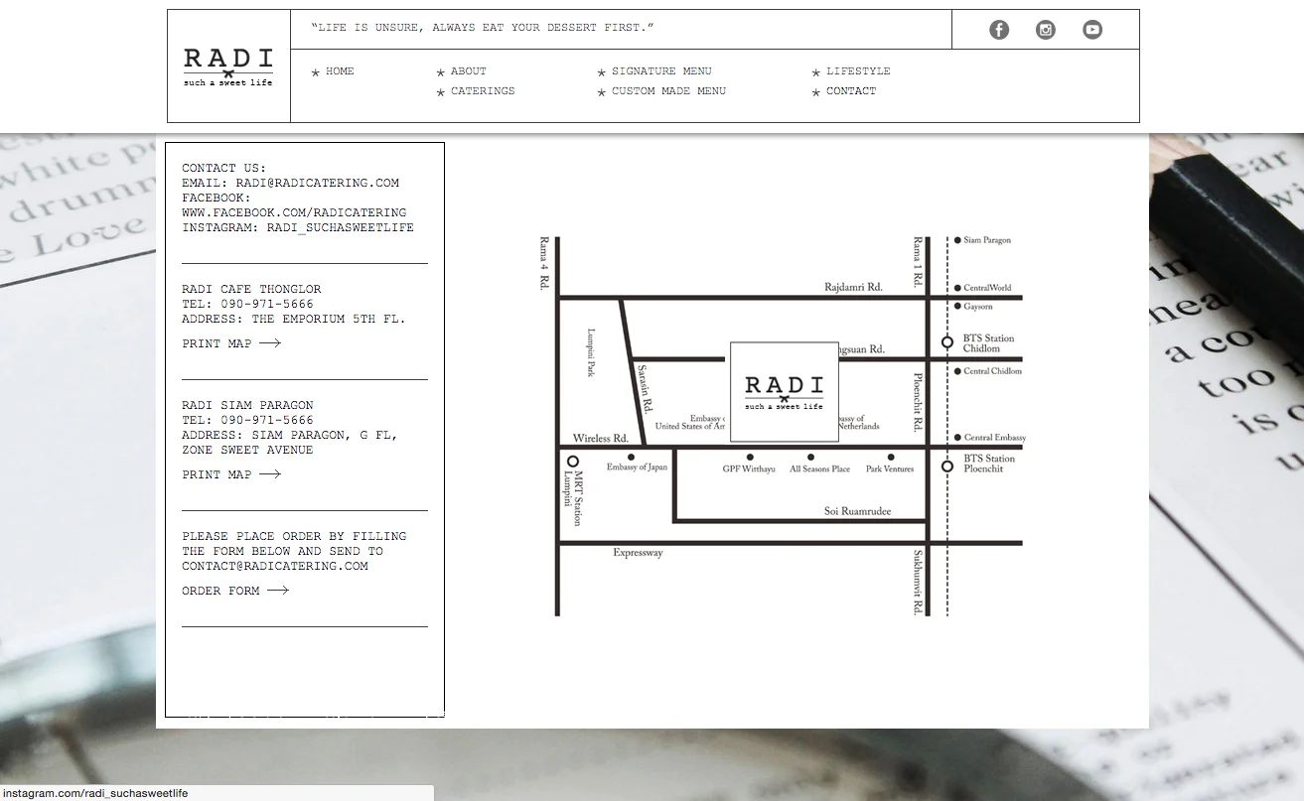The height and width of the screenshot is (801, 1304).
Task: Click the arrow beside Order Form
Action: pos(278,591)
